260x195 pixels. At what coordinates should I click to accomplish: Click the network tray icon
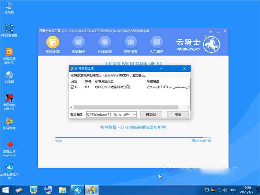click(207, 190)
